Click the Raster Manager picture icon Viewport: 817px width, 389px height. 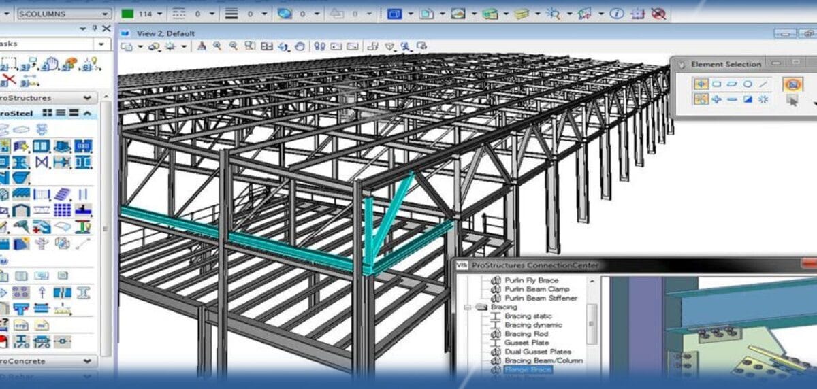pos(458,14)
